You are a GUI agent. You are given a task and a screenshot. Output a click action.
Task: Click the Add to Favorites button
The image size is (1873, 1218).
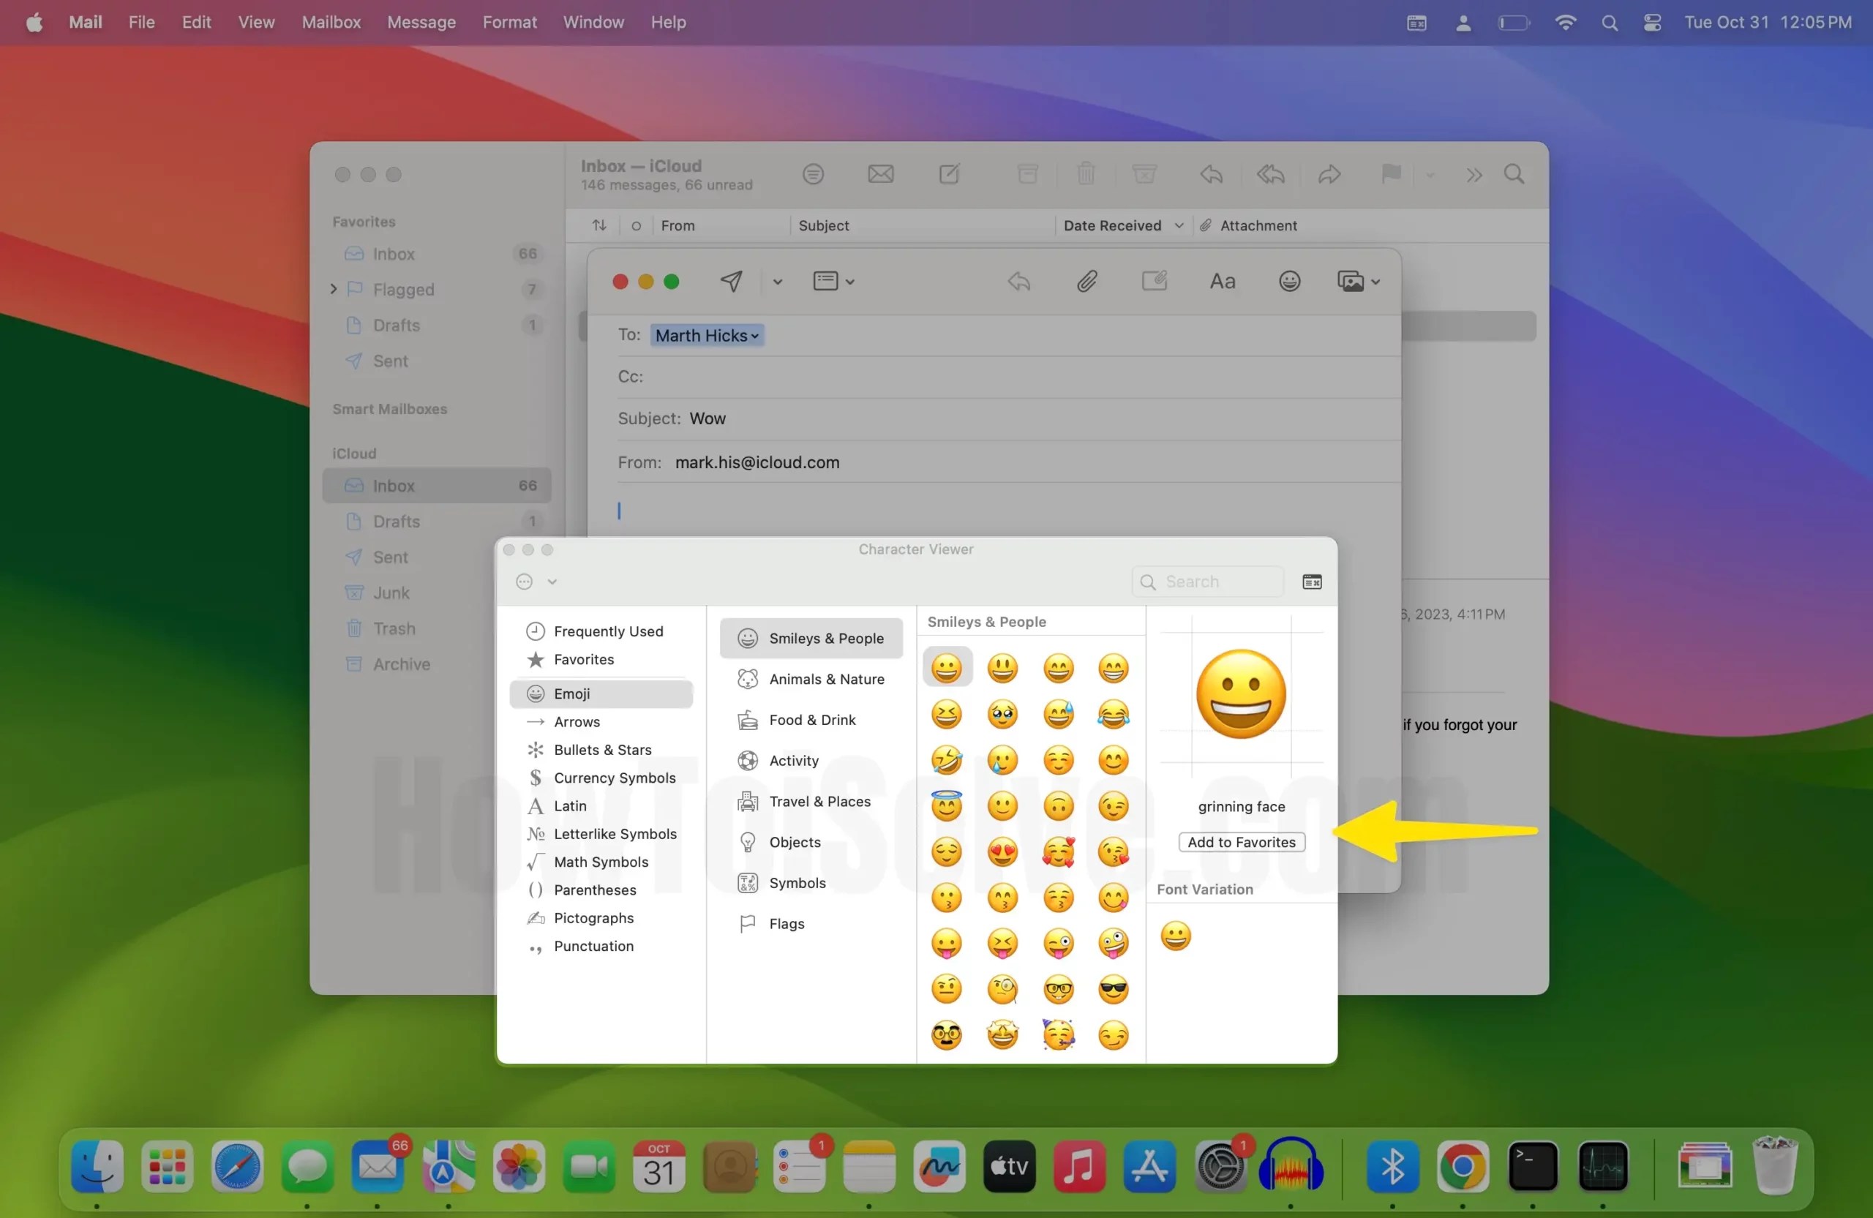click(1241, 841)
